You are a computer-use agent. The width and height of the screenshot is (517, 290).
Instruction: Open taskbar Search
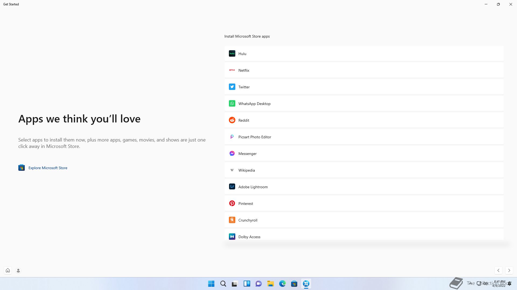[x=223, y=284]
